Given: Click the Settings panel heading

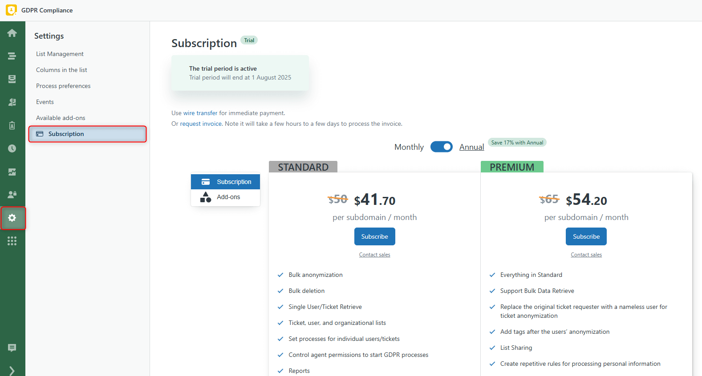Looking at the screenshot, I should 49,36.
